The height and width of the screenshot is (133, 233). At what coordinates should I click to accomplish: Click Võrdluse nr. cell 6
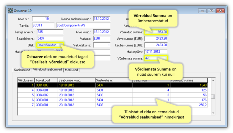(x=26, y=100)
